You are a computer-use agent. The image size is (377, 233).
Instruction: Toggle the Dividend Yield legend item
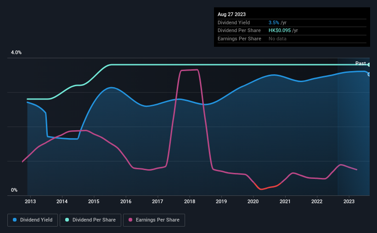tap(33, 220)
